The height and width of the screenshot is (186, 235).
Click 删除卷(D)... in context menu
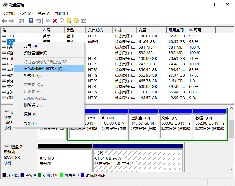(34, 105)
